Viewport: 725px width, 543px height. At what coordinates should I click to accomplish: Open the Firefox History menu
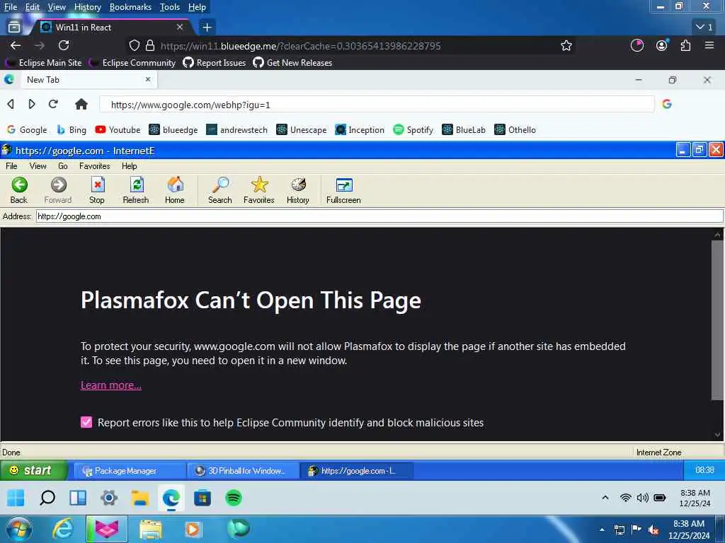[87, 7]
